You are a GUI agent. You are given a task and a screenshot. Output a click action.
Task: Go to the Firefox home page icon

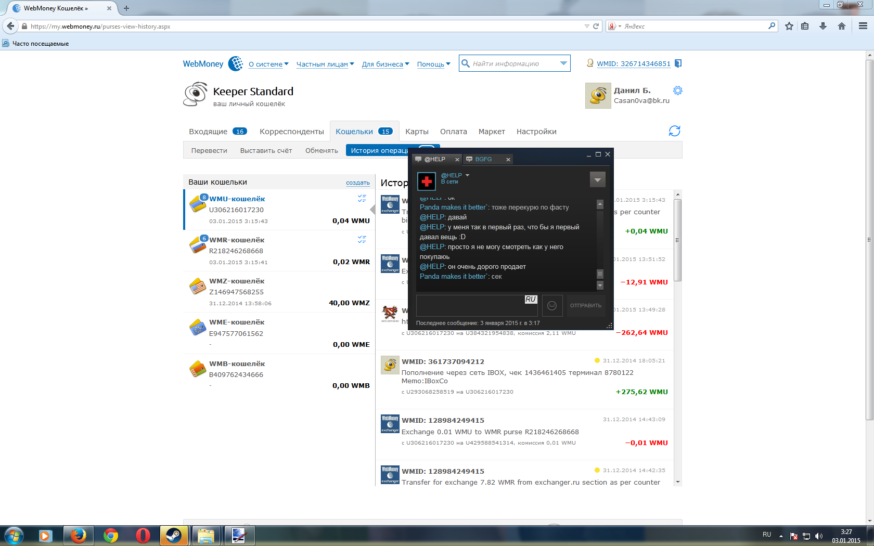tap(842, 26)
